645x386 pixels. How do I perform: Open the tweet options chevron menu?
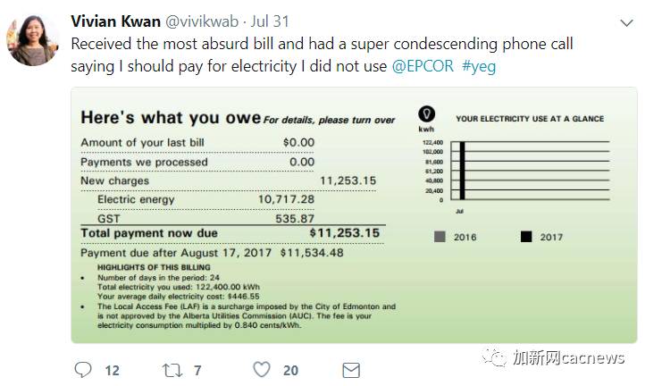point(626,22)
